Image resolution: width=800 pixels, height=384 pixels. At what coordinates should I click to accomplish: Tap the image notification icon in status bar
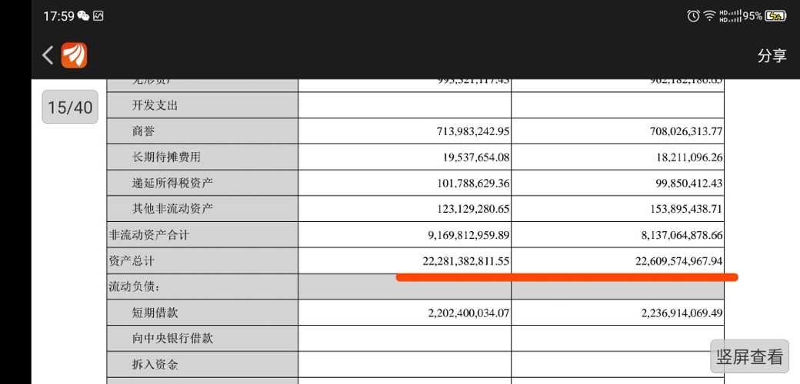click(x=98, y=16)
